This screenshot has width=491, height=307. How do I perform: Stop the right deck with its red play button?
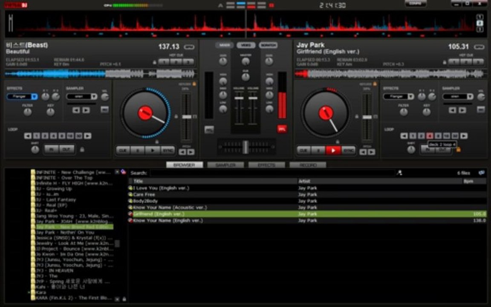click(x=333, y=151)
